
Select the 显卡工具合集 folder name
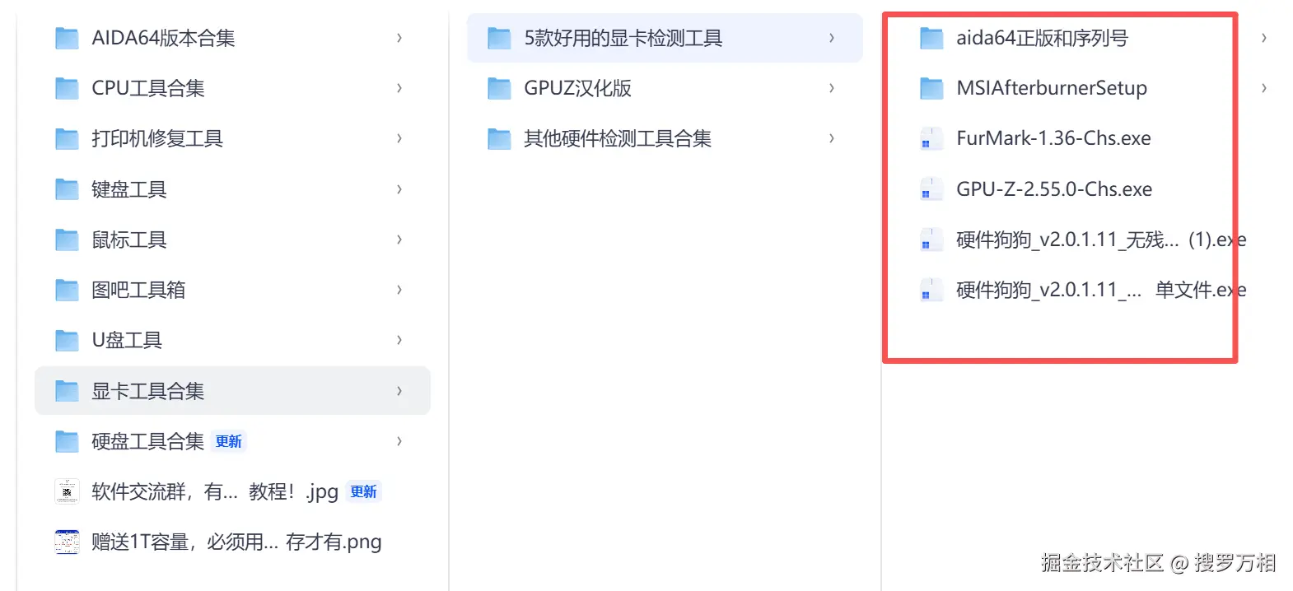point(148,391)
